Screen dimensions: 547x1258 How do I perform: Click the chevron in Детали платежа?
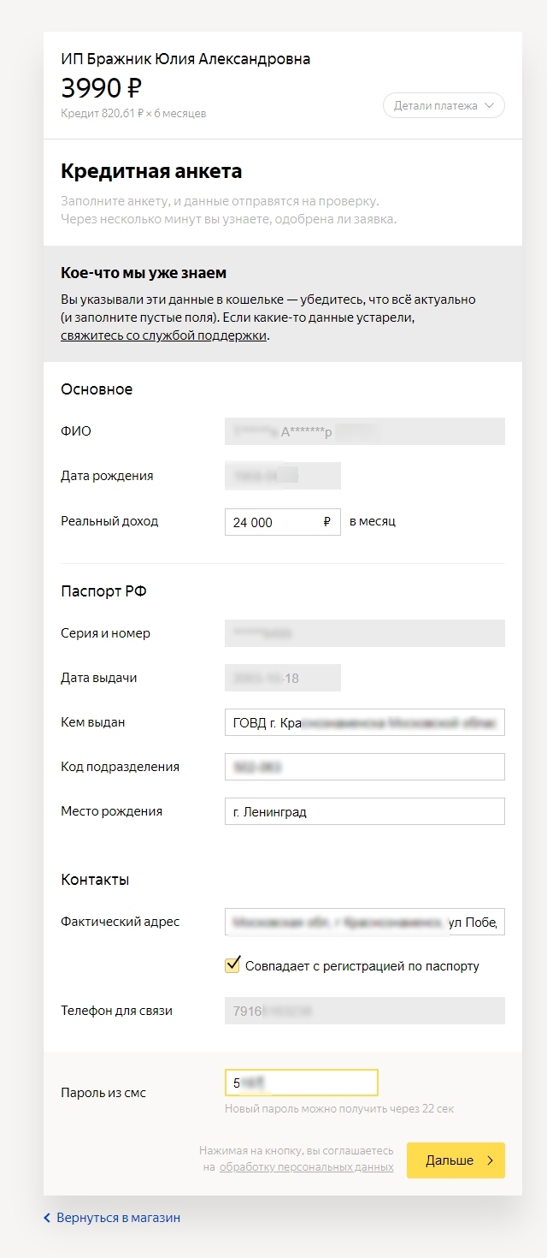pos(489,106)
